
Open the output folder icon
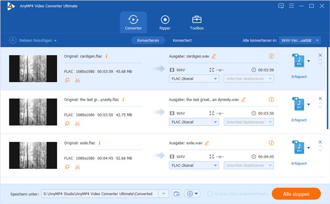[x=177, y=194]
